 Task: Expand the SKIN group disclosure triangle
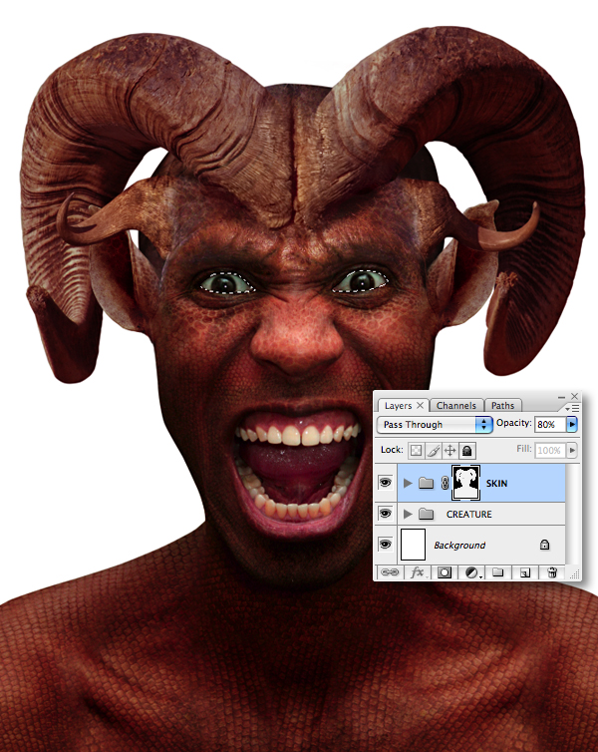tap(408, 483)
